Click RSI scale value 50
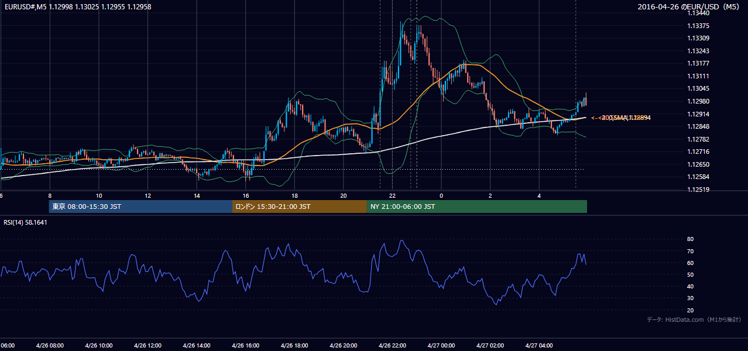 click(690, 274)
